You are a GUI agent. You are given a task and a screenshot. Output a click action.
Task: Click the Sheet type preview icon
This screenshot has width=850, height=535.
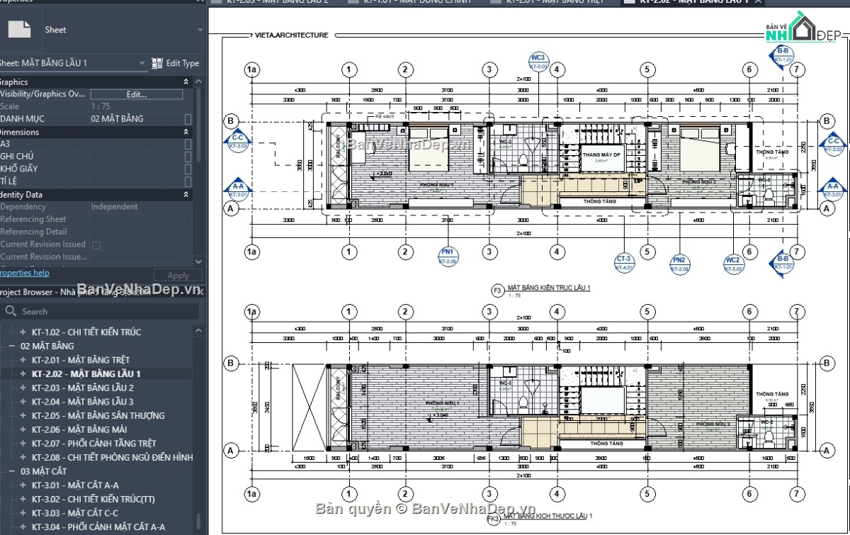point(19,29)
